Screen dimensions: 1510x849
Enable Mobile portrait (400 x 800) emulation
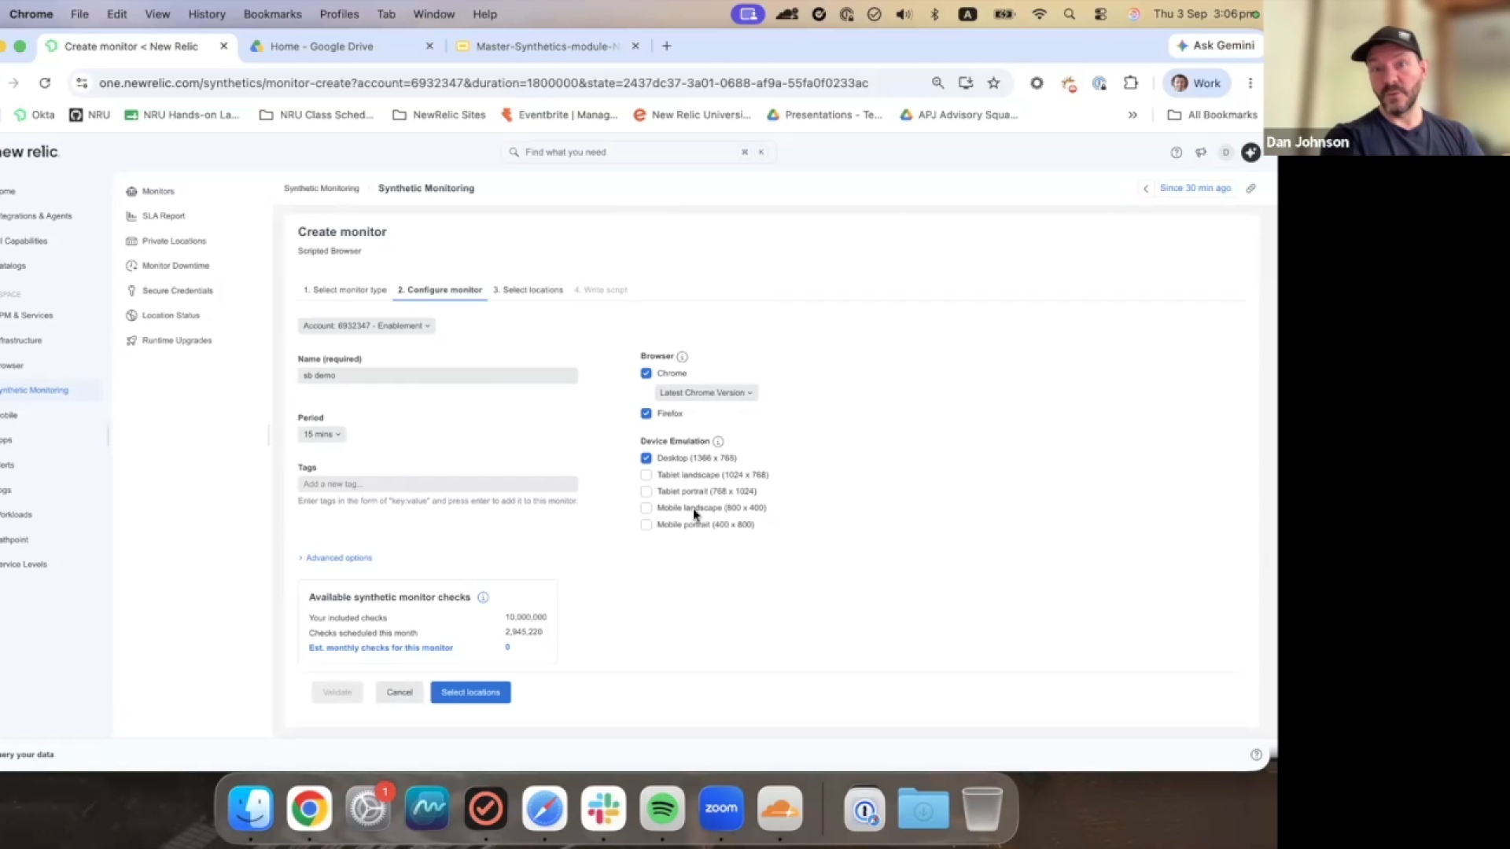click(646, 525)
